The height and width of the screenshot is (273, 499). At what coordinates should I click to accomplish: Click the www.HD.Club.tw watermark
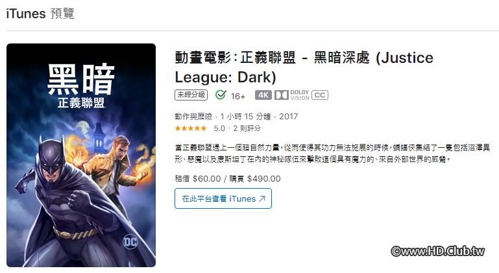tap(438, 252)
